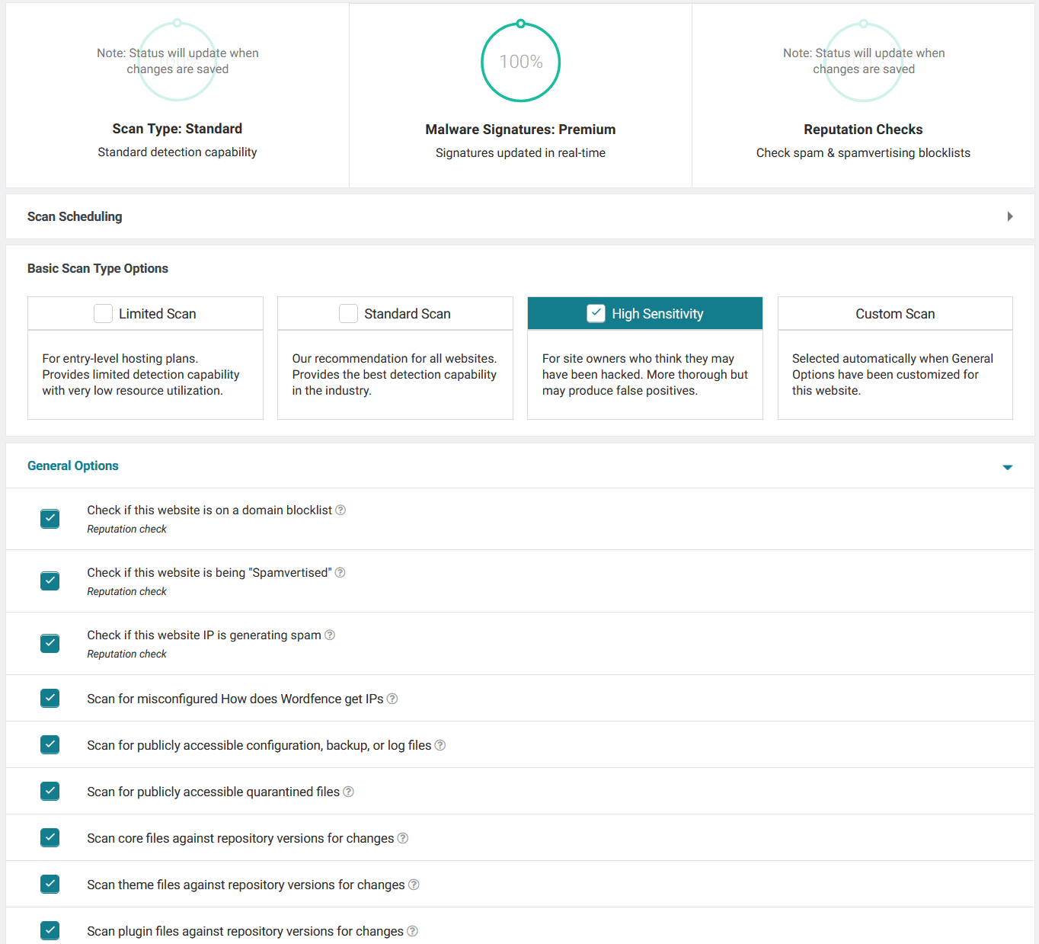Click help icon beside quarantined files option

(x=348, y=792)
